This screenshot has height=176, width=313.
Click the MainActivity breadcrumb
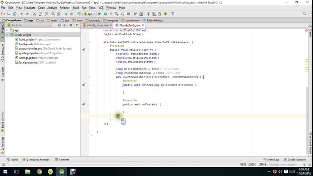click(153, 20)
